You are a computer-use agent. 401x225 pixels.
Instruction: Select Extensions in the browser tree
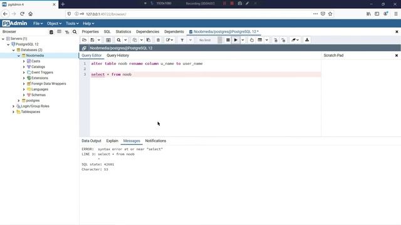pyautogui.click(x=39, y=78)
